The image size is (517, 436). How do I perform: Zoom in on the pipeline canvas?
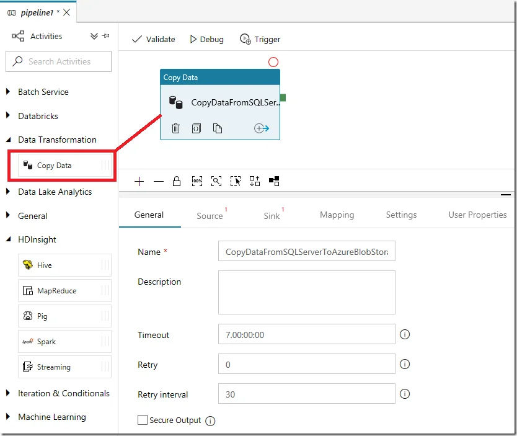point(139,181)
